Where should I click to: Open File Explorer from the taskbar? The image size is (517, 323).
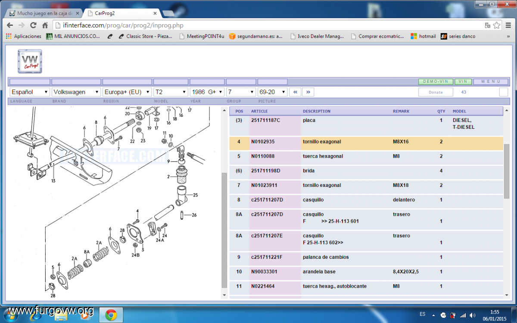click(x=61, y=315)
